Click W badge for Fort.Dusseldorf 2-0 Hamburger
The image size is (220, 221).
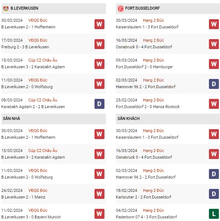[214, 64]
